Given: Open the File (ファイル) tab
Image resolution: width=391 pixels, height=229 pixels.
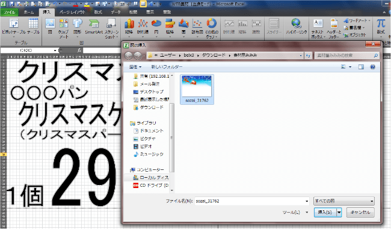Looking at the screenshot, I should click(x=9, y=12).
